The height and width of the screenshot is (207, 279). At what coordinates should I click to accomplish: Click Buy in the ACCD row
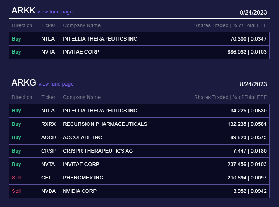click(x=16, y=137)
